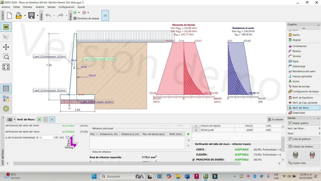
Task: Open drawing settings with the gear icon
Action: pyautogui.click(x=6, y=109)
